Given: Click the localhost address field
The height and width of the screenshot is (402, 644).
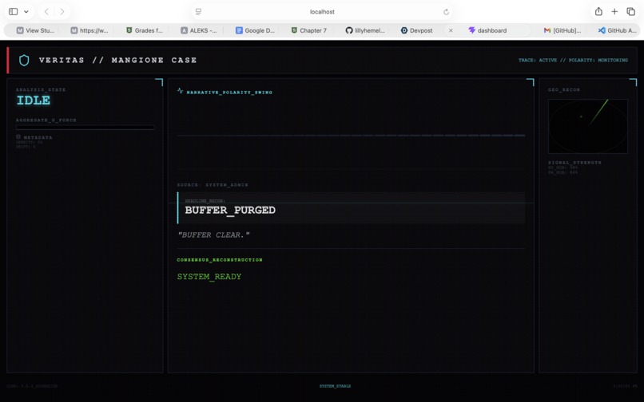Looking at the screenshot, I should [x=322, y=12].
